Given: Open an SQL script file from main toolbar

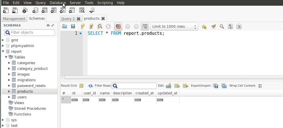Looking at the screenshot, I should [x=15, y=10].
